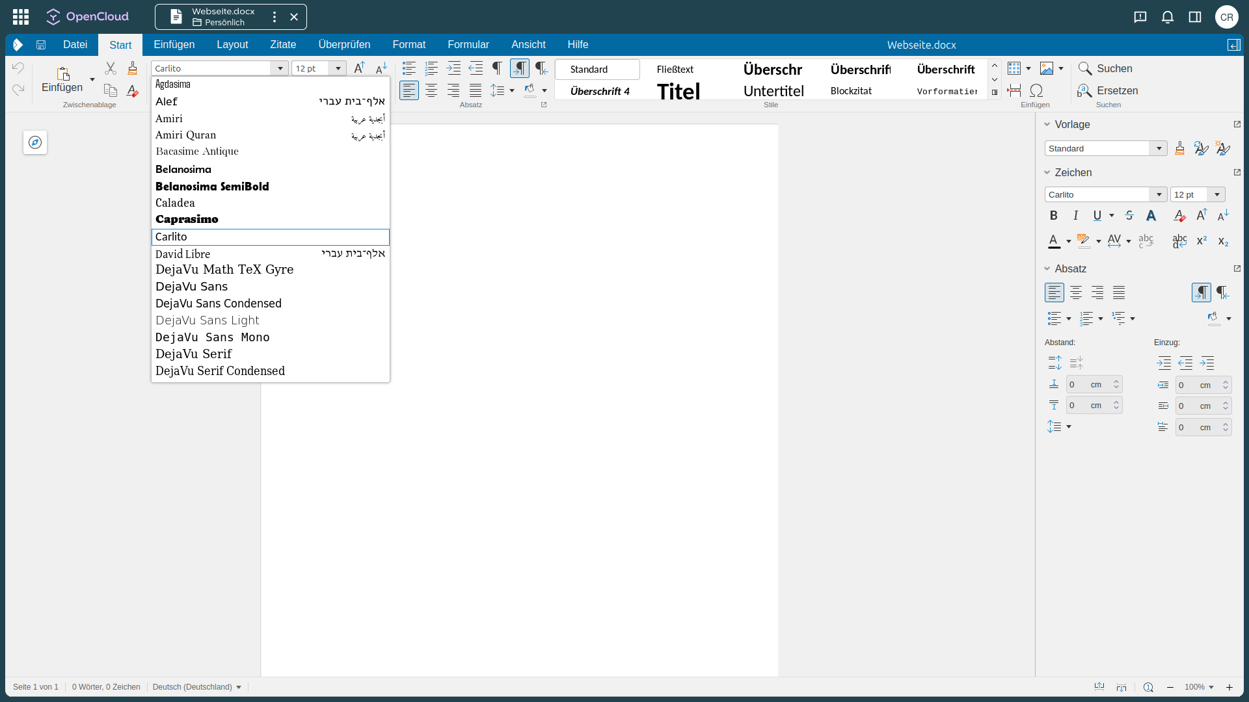Toggle left-to-right paragraph direction in sidebar

coord(1201,292)
